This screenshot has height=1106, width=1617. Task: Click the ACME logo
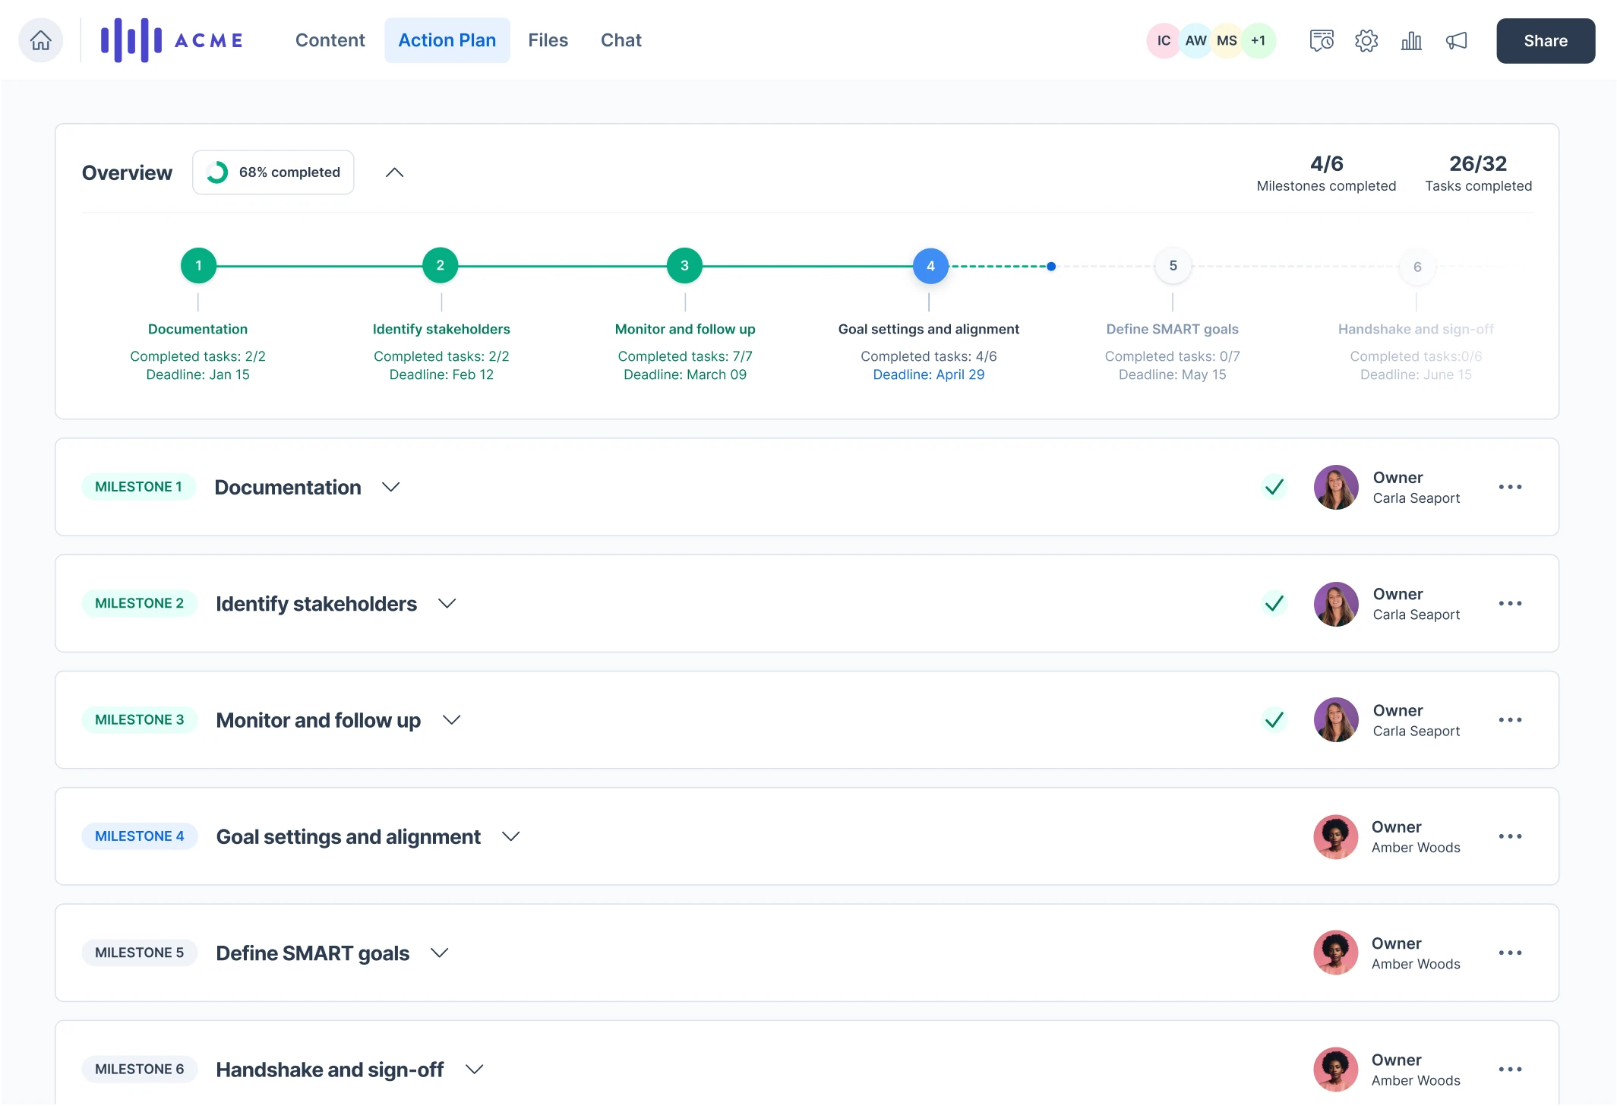tap(172, 40)
